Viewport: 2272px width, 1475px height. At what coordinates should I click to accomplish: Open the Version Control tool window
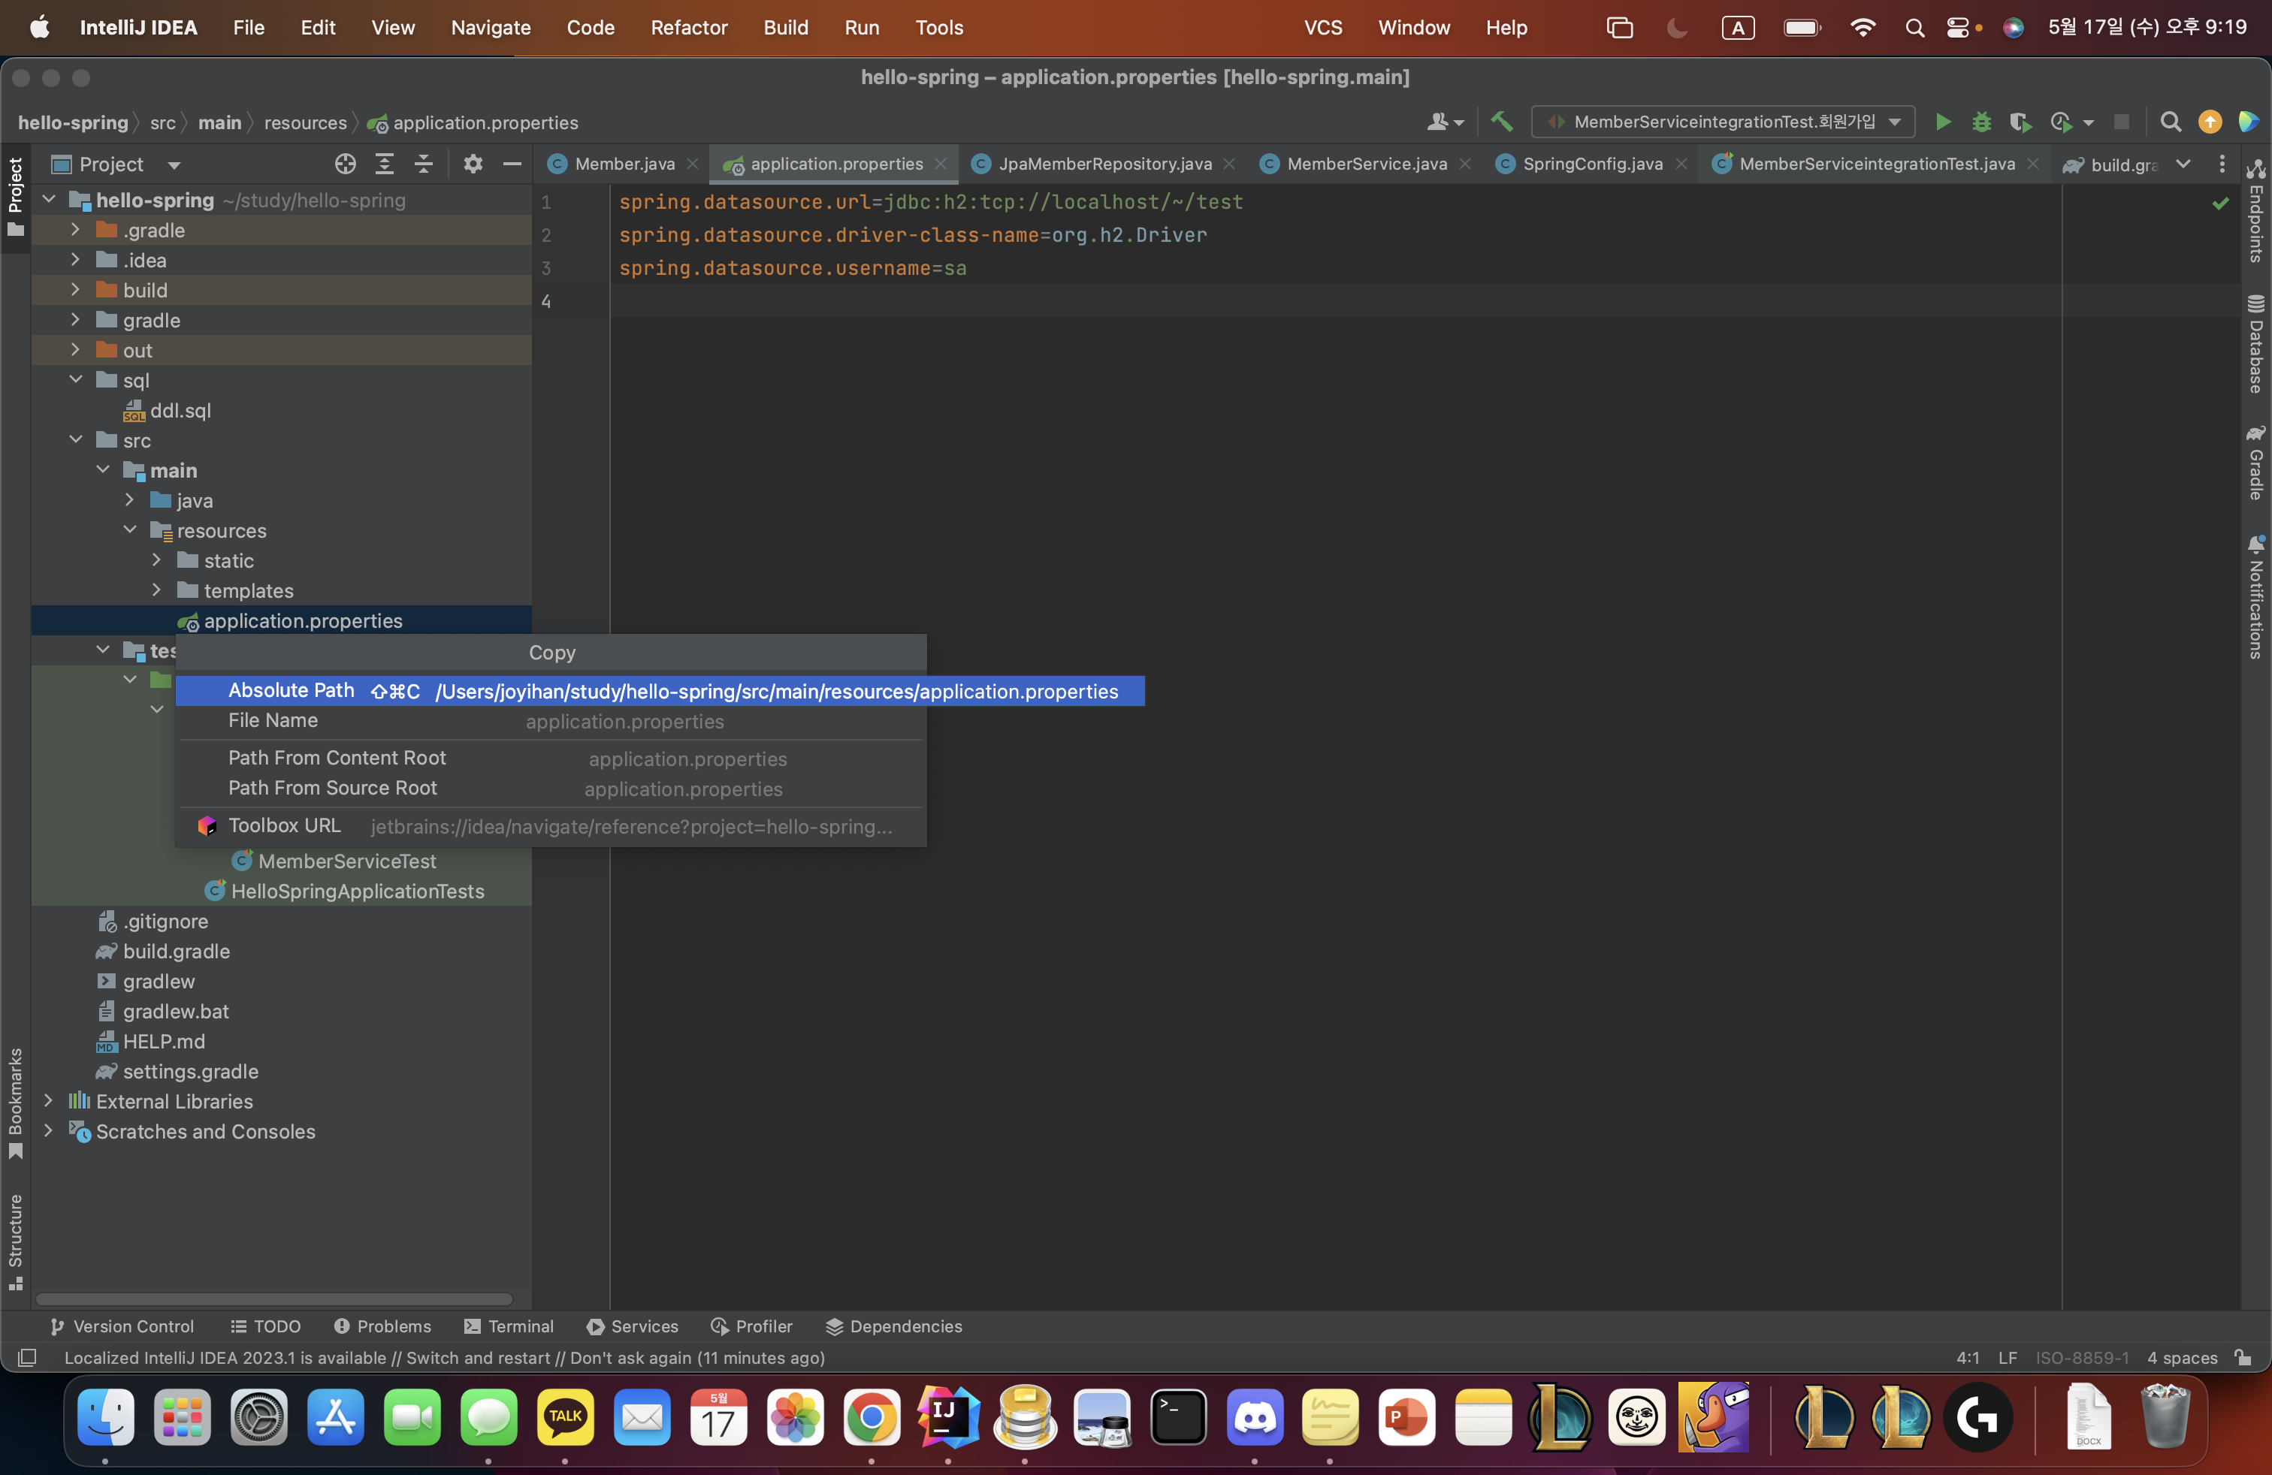tap(121, 1326)
